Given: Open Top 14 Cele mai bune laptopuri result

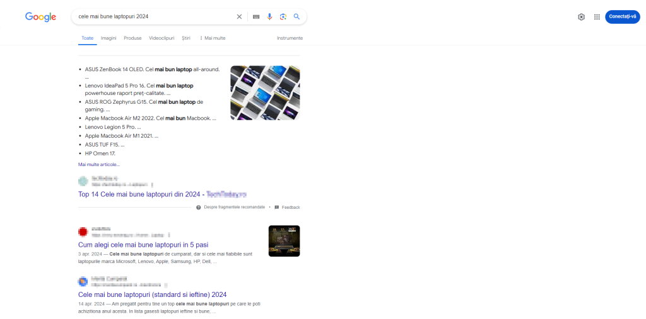Looking at the screenshot, I should pos(162,194).
